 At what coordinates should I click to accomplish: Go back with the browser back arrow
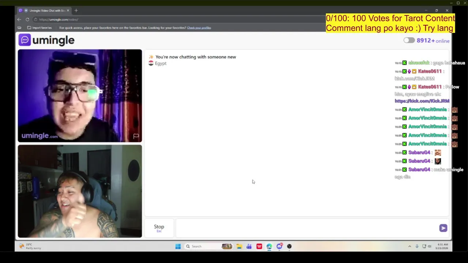pos(19,19)
